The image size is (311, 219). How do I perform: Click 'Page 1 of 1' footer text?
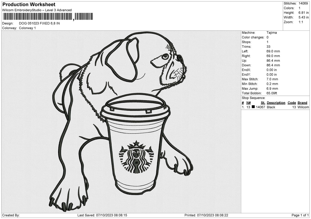(x=300, y=215)
